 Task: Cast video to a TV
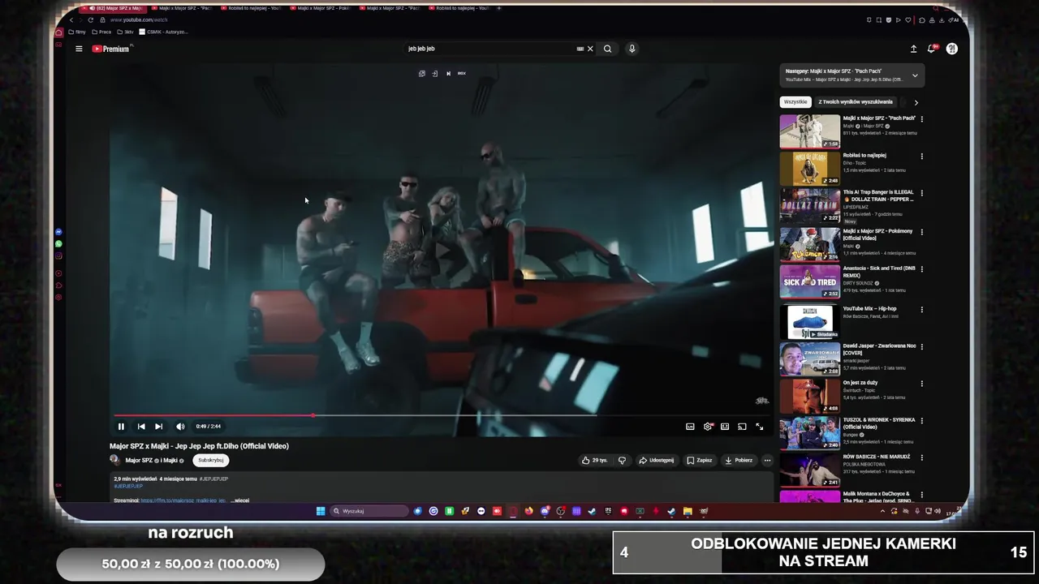tap(742, 427)
